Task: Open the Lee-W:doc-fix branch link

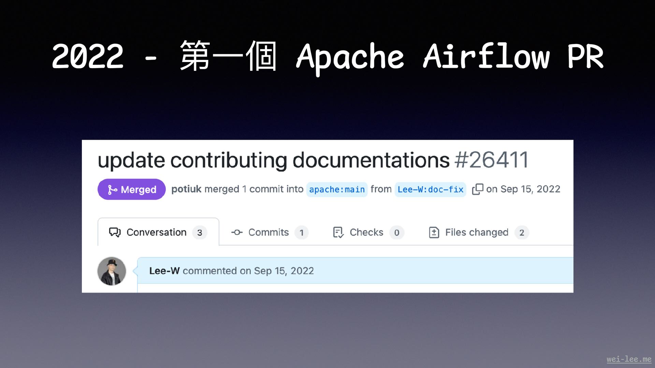Action: coord(430,189)
